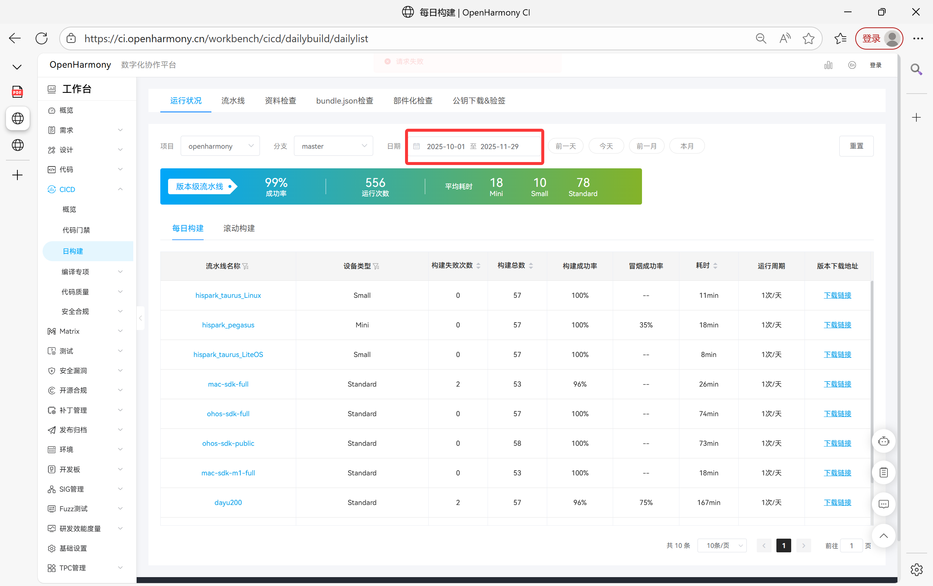The image size is (933, 586).
Task: Click filter icon beside 设备类型 column
Action: [x=376, y=266]
